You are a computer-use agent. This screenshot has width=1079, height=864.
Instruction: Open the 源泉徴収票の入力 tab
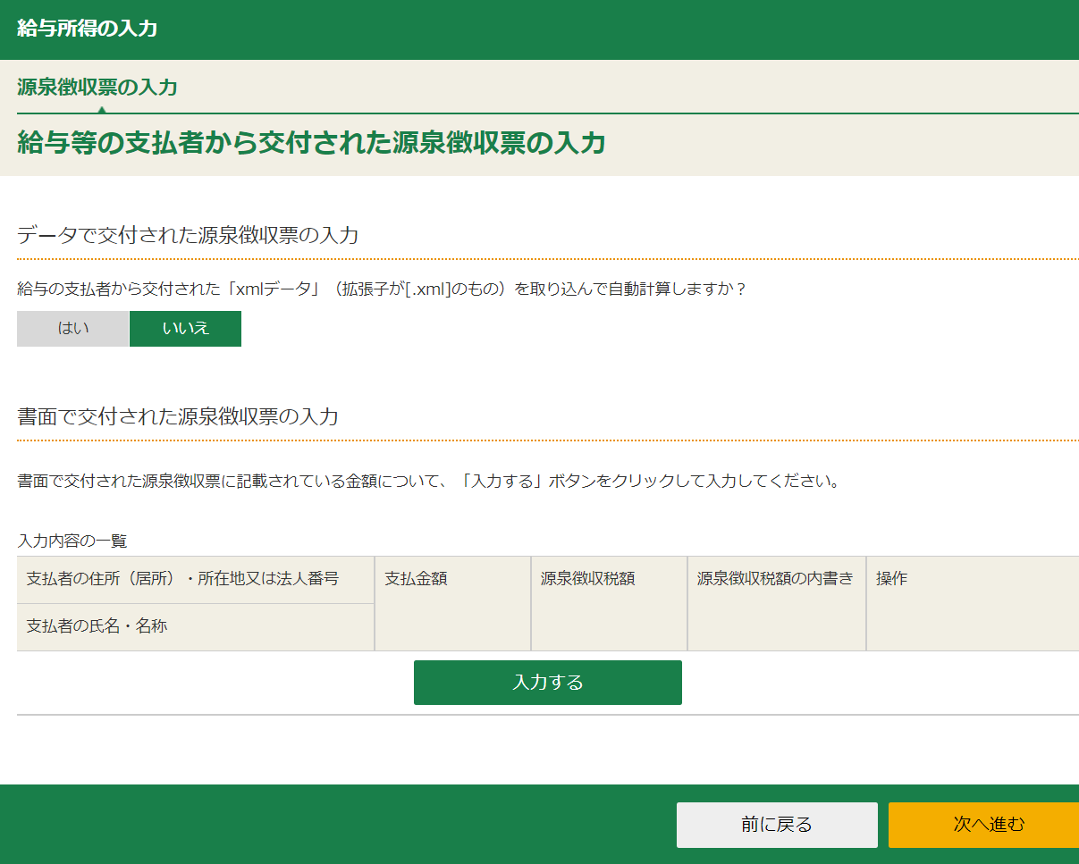(97, 87)
